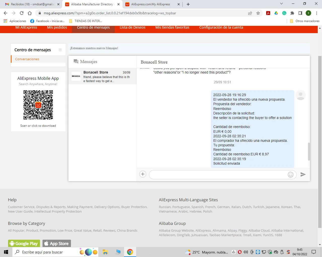Open Mis pedidos
Image resolution: width=322 pixels, height=257 pixels.
pos(57,28)
